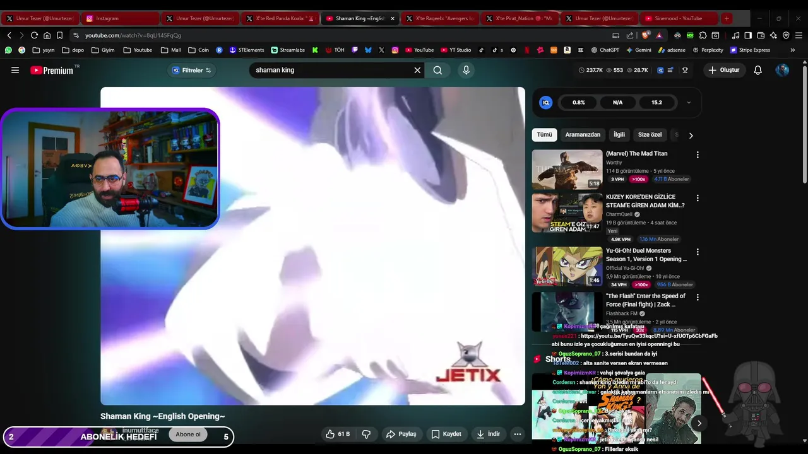Open Brave main menu hamburger
The height and width of the screenshot is (454, 808).
(x=799, y=35)
